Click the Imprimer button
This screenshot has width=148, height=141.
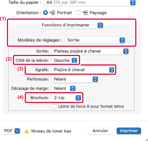click(129, 131)
